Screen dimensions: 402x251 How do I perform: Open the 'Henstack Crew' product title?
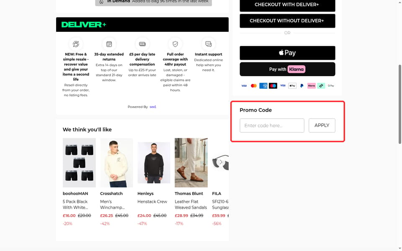pyautogui.click(x=152, y=202)
